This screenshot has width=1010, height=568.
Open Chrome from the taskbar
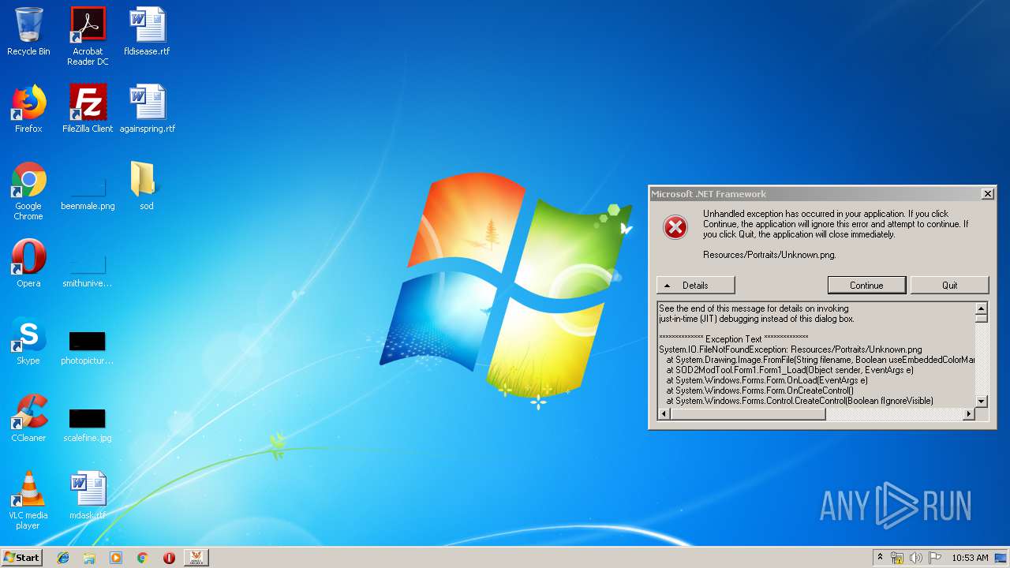pyautogui.click(x=142, y=558)
